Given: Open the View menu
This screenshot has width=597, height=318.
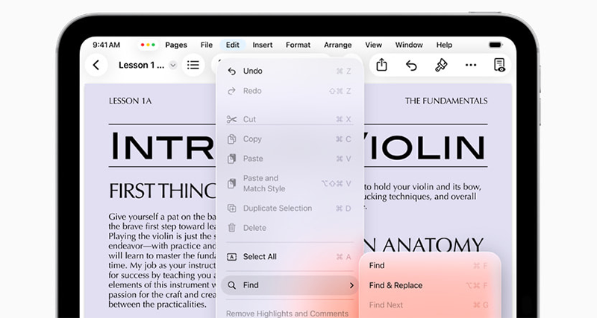Looking at the screenshot, I should click(374, 45).
